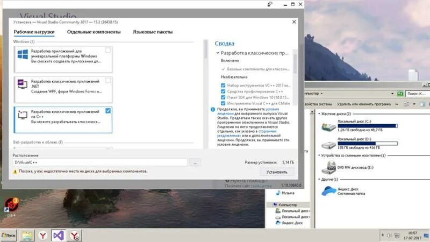Click the C++ desktop workload icon

pos(23,114)
